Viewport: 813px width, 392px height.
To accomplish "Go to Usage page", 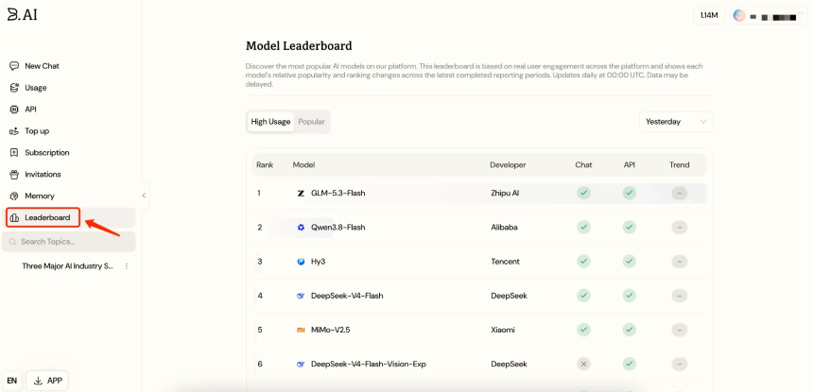I will click(x=68, y=88).
